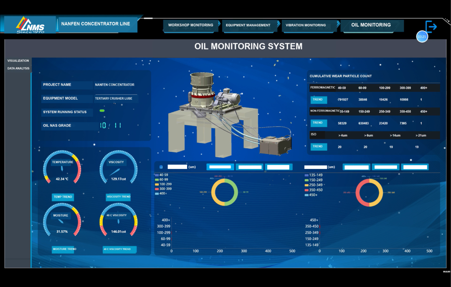This screenshot has width=451, height=287.
Task: Click the small clipboard icon above ferromagnetic chart
Action: coord(161,167)
